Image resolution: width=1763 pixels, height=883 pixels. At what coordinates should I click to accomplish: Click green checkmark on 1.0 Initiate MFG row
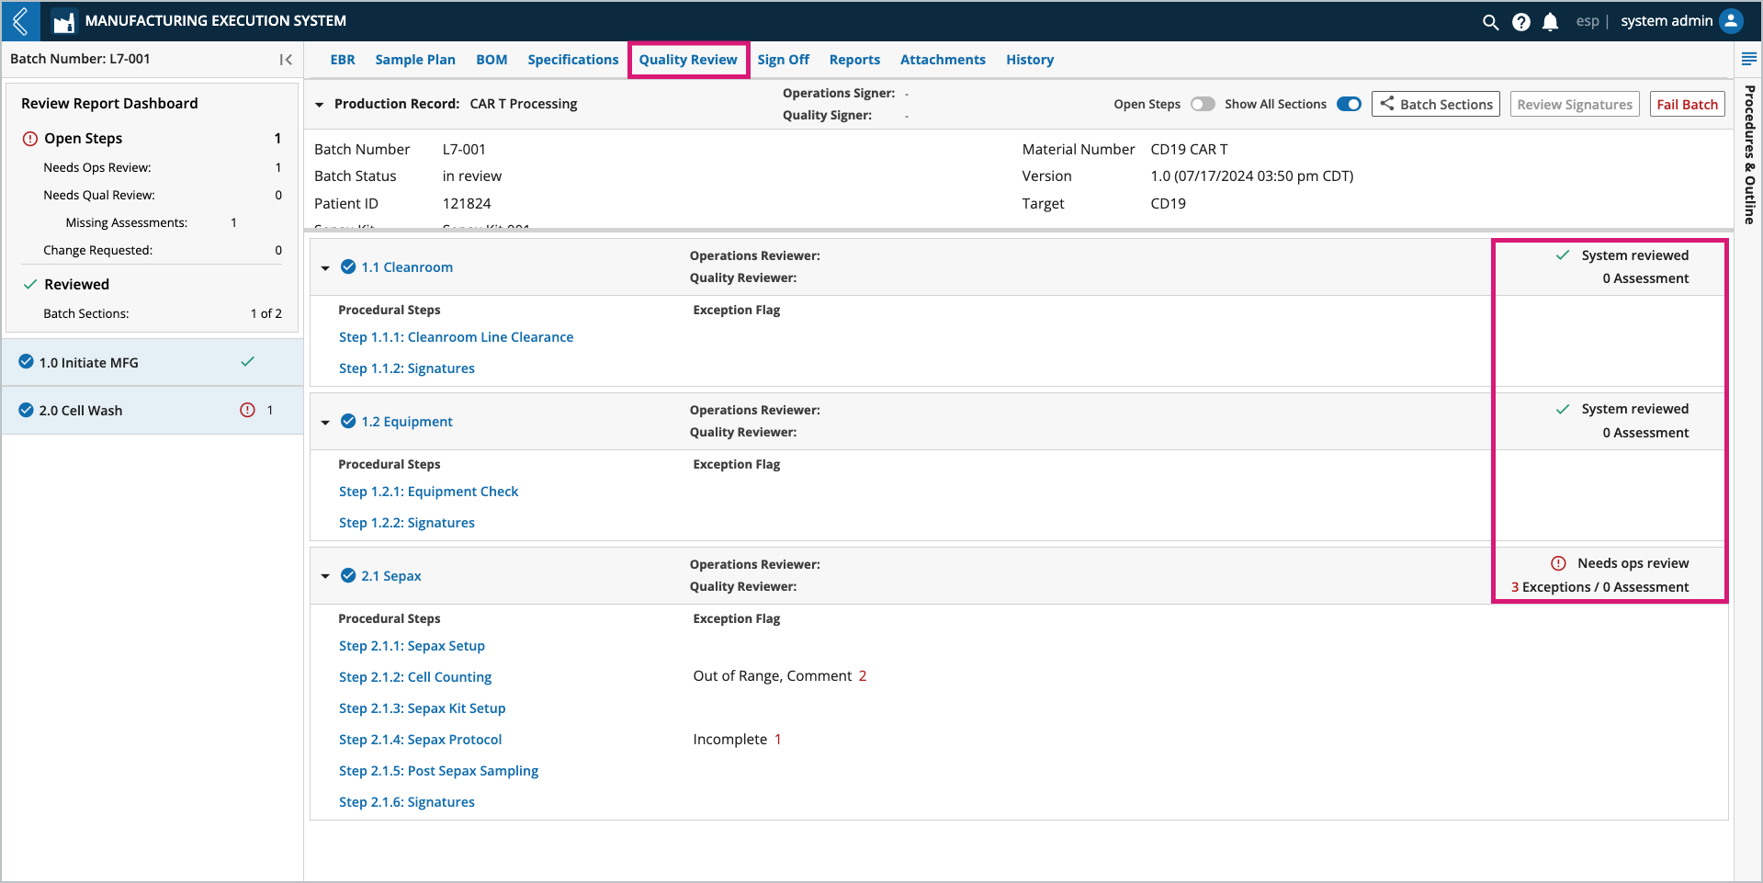(247, 361)
